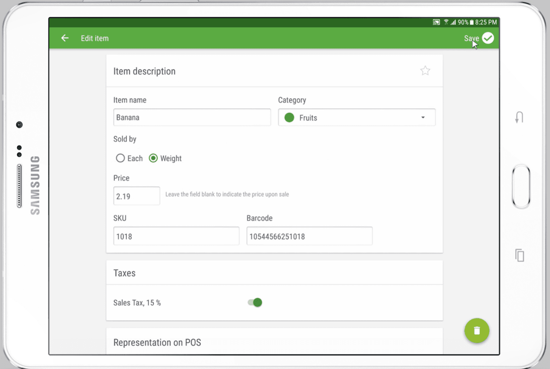Tap the screen cast icon in status bar

coord(436,22)
